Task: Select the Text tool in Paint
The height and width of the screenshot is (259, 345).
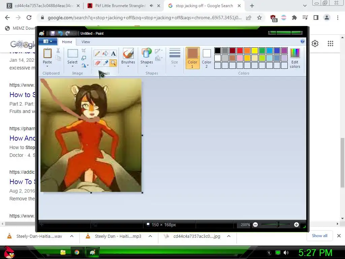Action: (113, 54)
